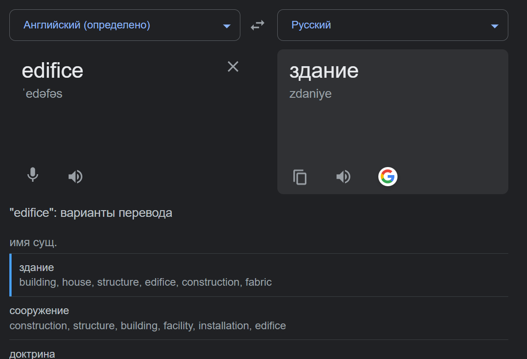This screenshot has height=359, width=527.
Task: Click the phonetic transcription under edifice
Action: point(42,94)
